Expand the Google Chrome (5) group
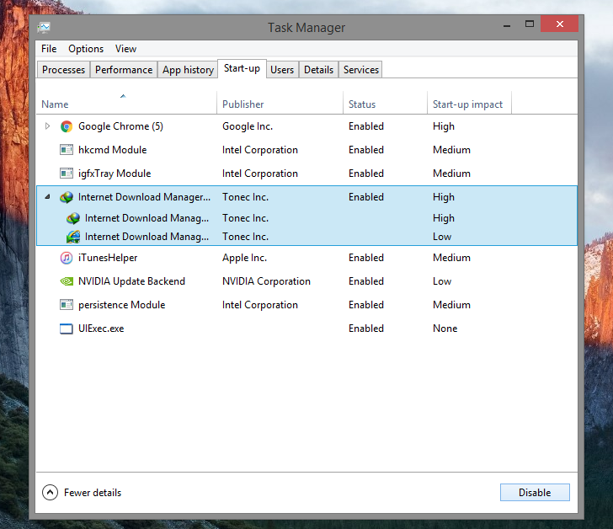Viewport: 613px width, 529px height. (48, 126)
